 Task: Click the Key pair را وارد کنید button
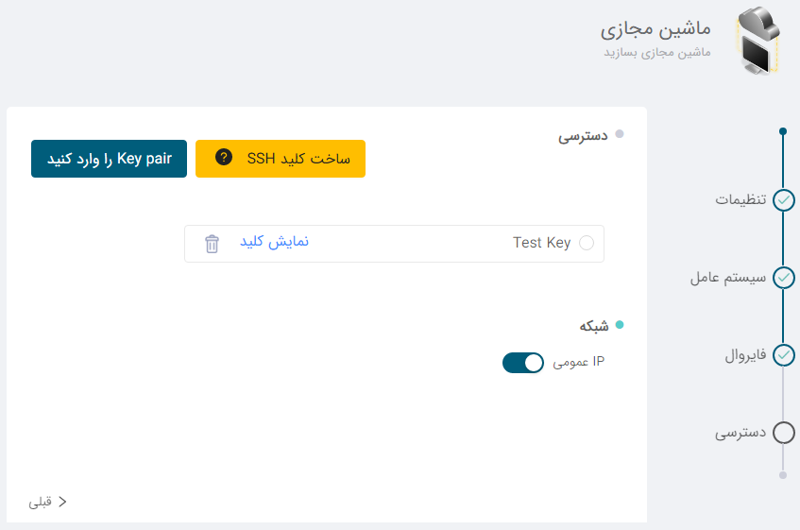point(109,159)
